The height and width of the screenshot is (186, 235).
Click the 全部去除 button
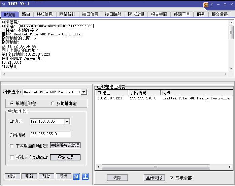154,178
